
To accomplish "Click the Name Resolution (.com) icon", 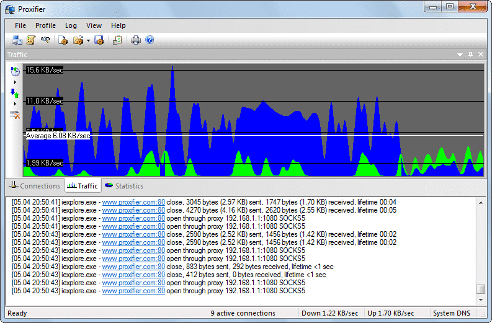I will [45, 40].
